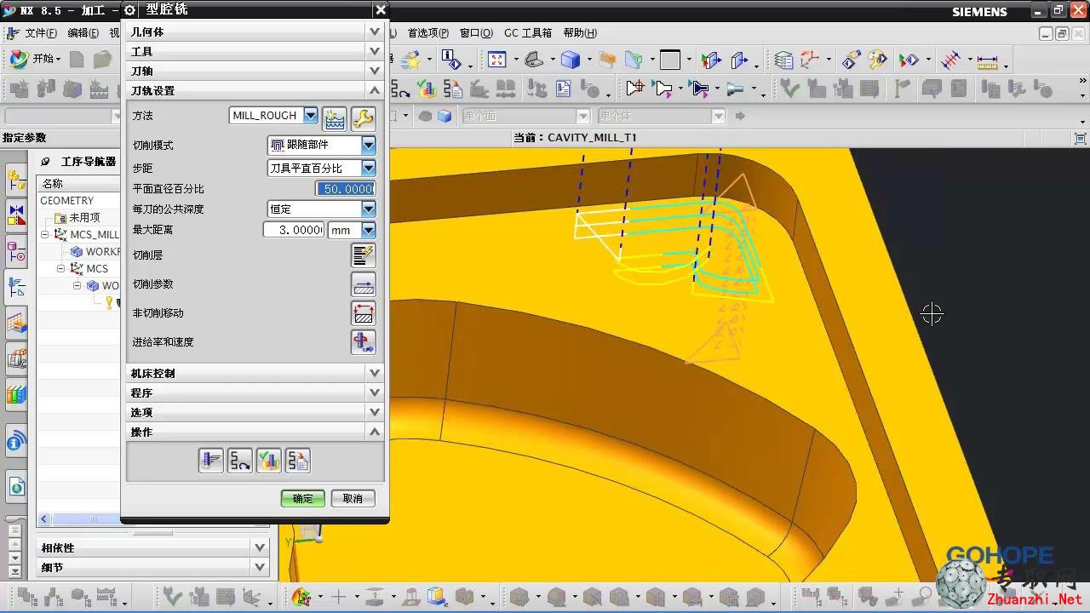
Task: Open the Non Cutting Moves (非切削移动) icon
Action: coord(364,313)
